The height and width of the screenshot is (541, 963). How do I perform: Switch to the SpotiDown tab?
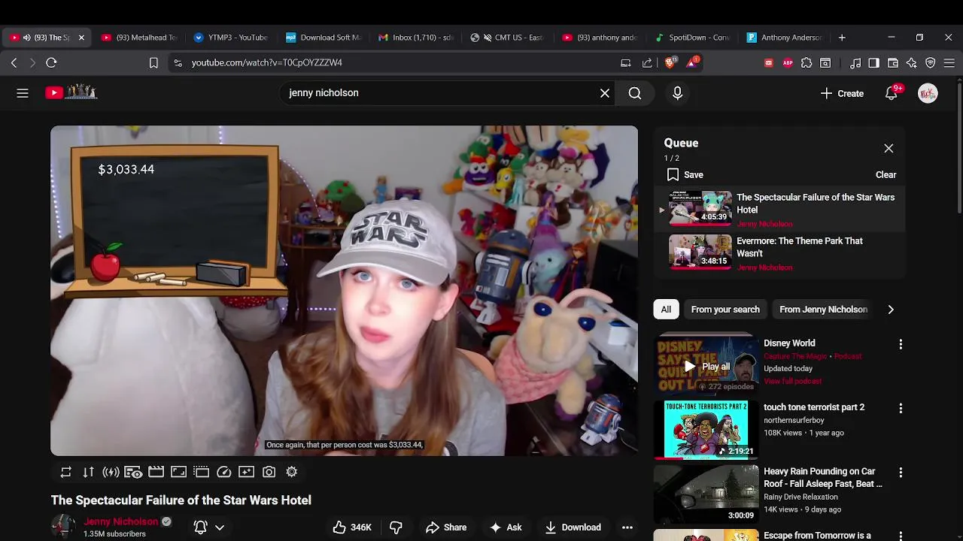(x=692, y=38)
